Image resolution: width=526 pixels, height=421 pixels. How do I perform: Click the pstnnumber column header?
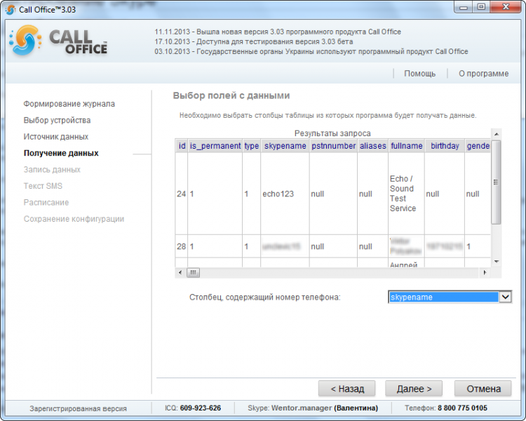click(333, 146)
